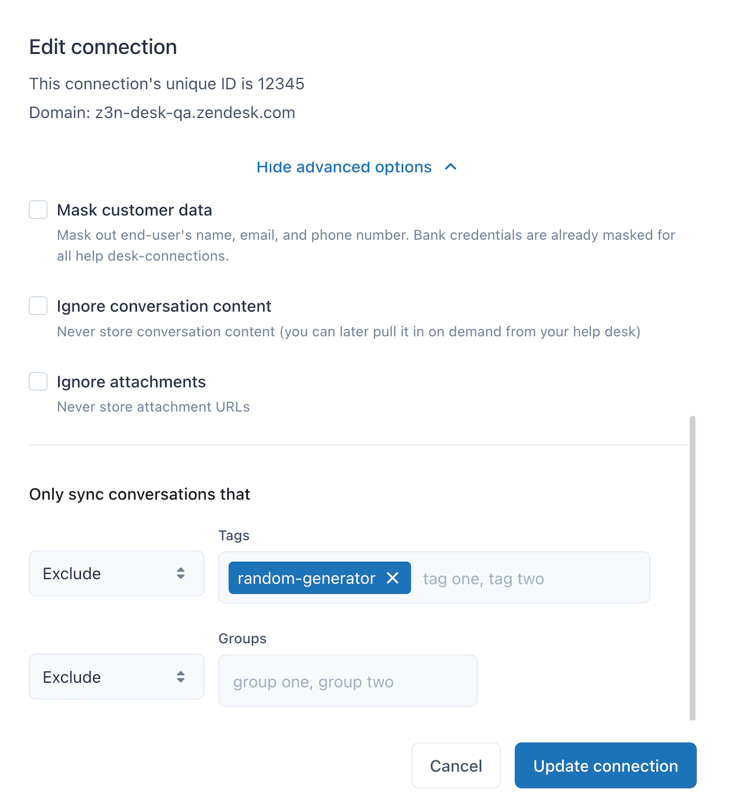The height and width of the screenshot is (801, 732).
Task: Enable the Mask customer data checkbox
Action: 38,209
